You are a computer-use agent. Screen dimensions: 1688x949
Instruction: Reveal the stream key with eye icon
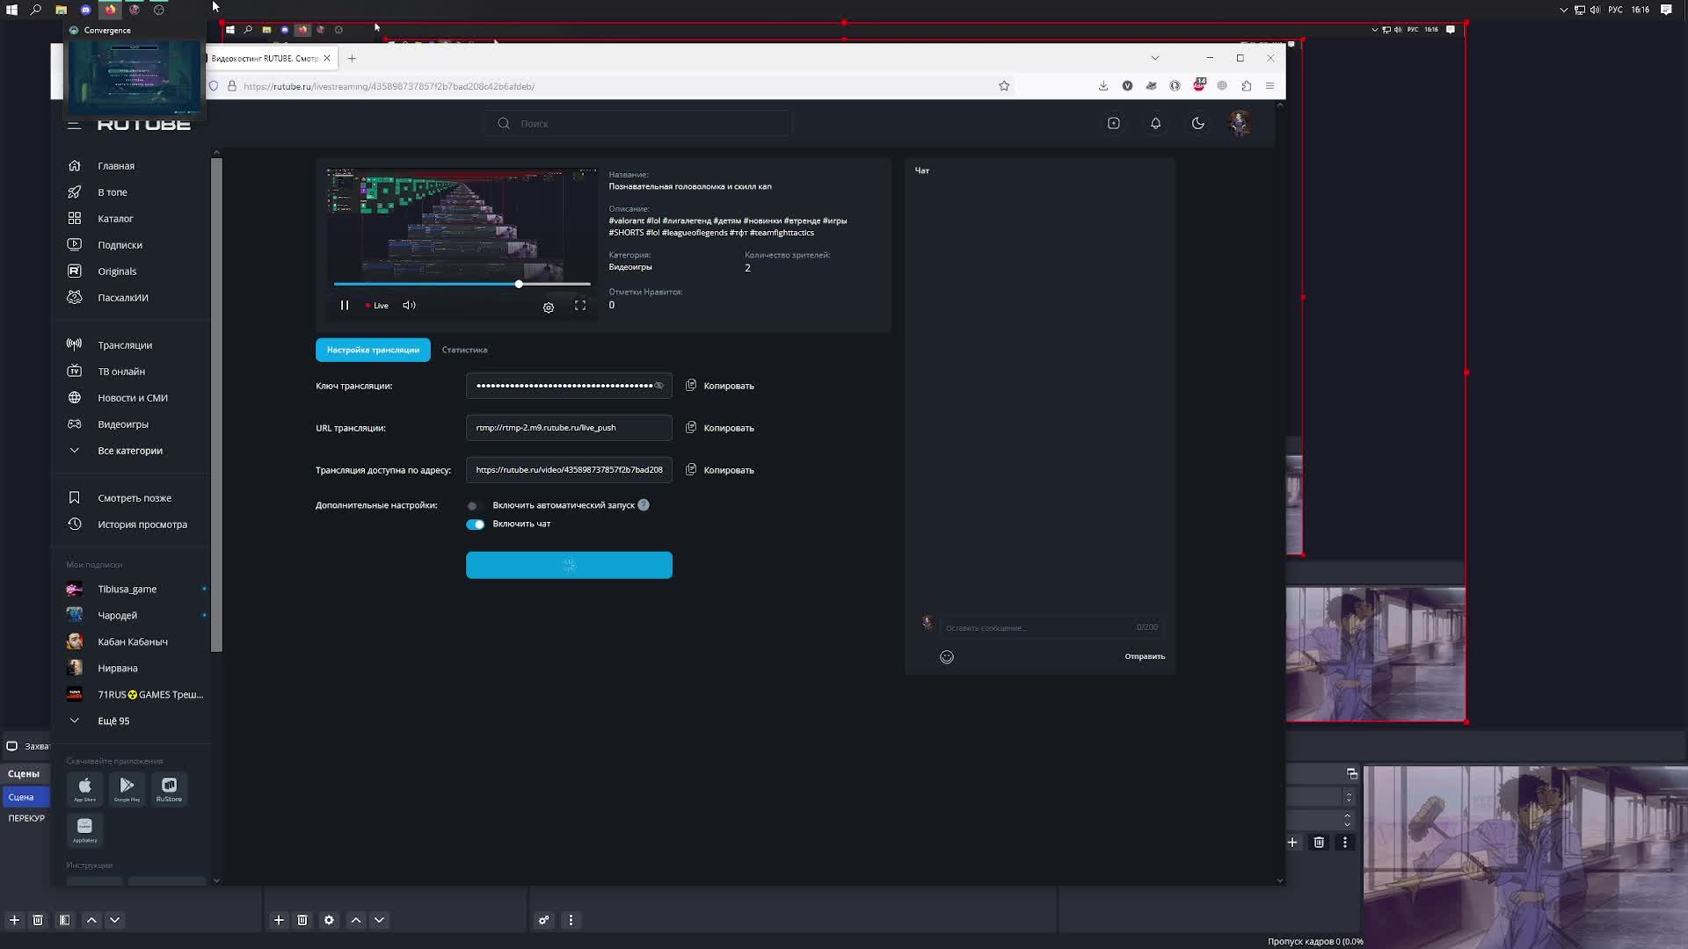click(659, 386)
